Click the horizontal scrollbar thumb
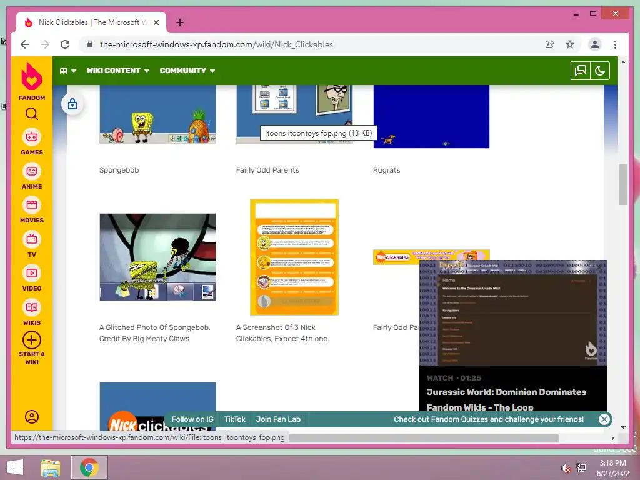The image size is (640, 480). pyautogui.click(x=424, y=438)
